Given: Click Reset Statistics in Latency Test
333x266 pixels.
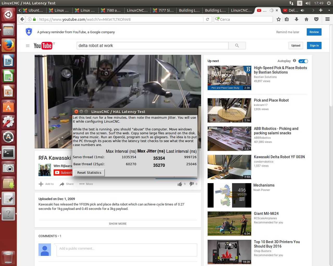Looking at the screenshot, I should [x=89, y=172].
